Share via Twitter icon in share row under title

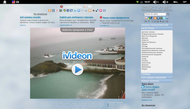[x=75, y=10]
